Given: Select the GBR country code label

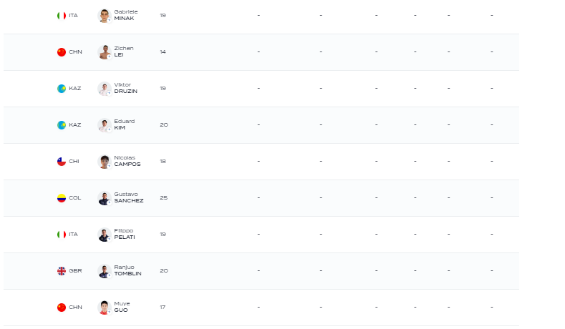Looking at the screenshot, I should tap(75, 271).
